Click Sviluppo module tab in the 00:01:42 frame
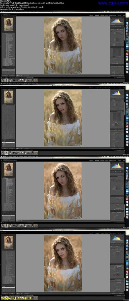 coord(97,88)
